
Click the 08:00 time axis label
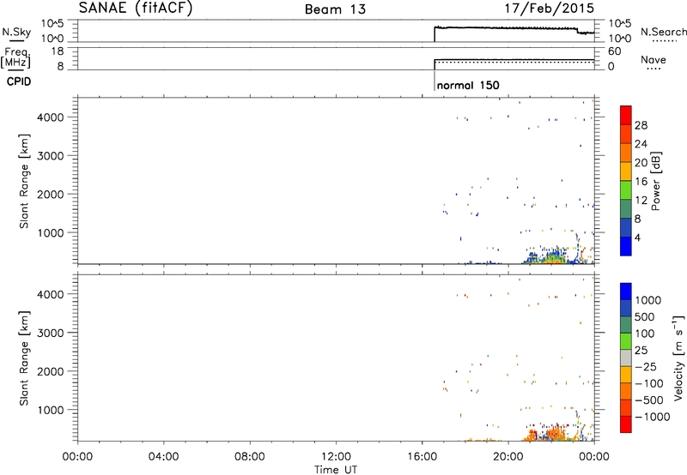pos(250,457)
